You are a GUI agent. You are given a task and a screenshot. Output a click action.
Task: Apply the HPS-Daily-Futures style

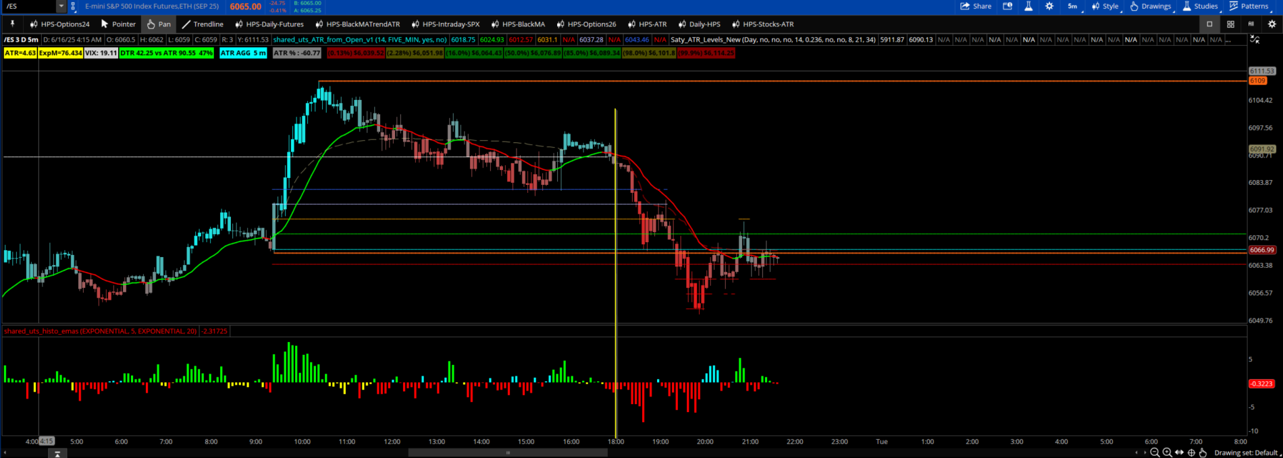(x=269, y=24)
